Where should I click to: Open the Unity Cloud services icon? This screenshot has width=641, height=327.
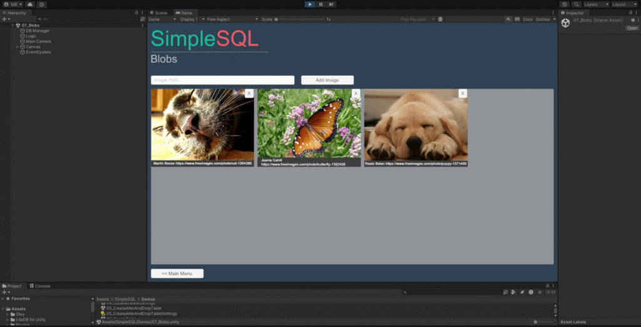[x=30, y=4]
